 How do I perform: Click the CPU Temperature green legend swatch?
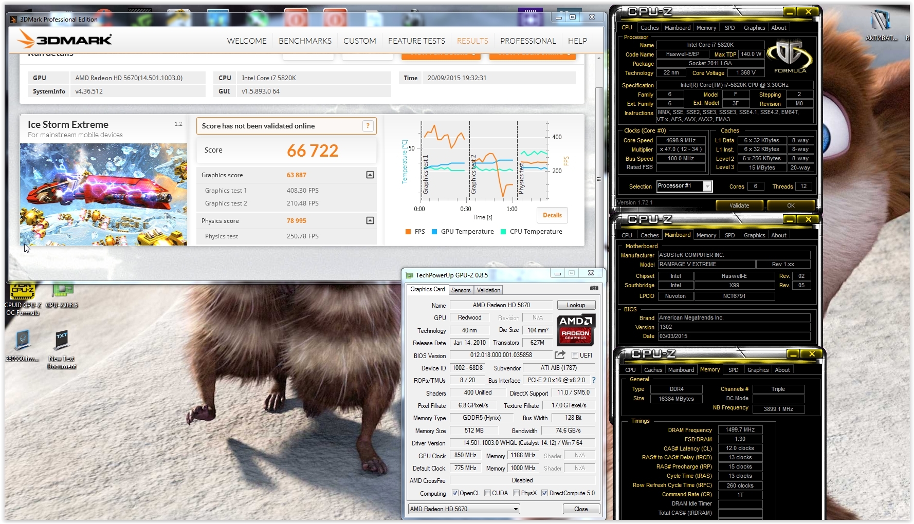503,232
